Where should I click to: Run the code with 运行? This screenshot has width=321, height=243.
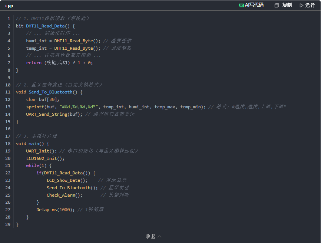pyautogui.click(x=307, y=5)
